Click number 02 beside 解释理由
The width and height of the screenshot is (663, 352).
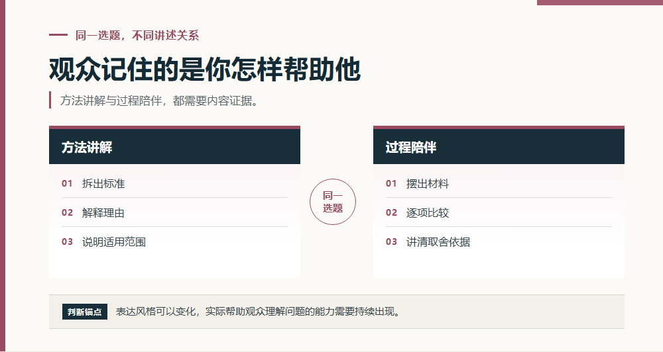point(67,212)
